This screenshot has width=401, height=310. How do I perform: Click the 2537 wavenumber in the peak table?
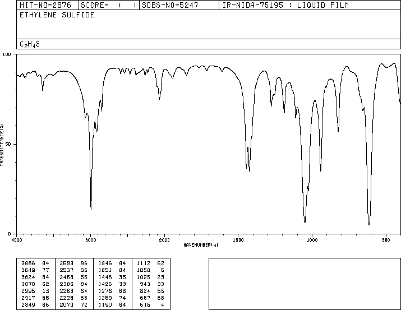tap(67, 270)
